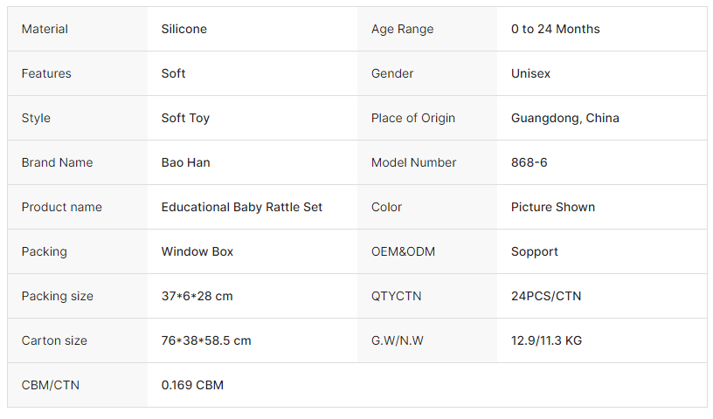713x419 pixels.
Task: Click the 0.169 CBM value
Action: point(192,385)
